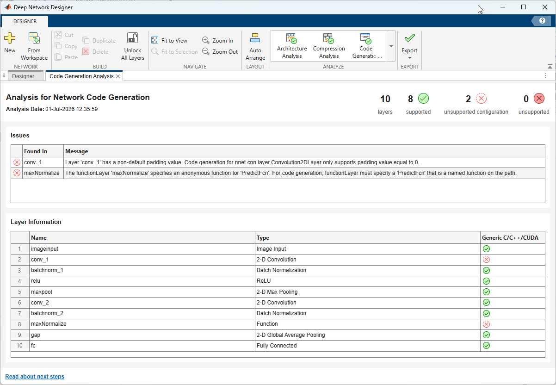
Task: Run Architecture Analysis
Action: (292, 46)
